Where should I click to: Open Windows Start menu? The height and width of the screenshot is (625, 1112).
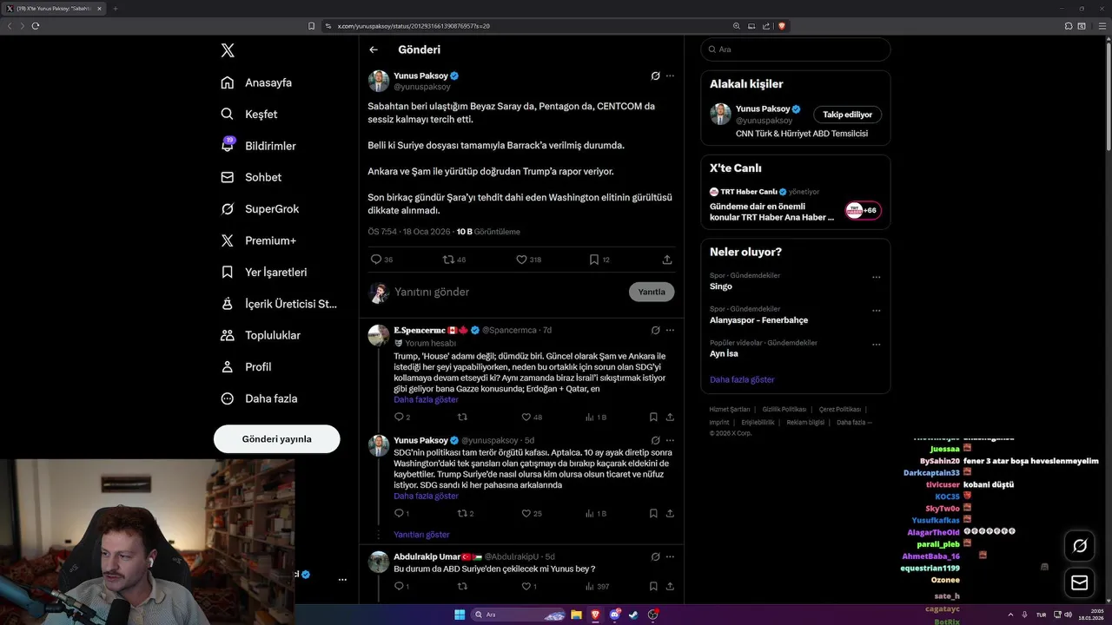[x=460, y=615]
